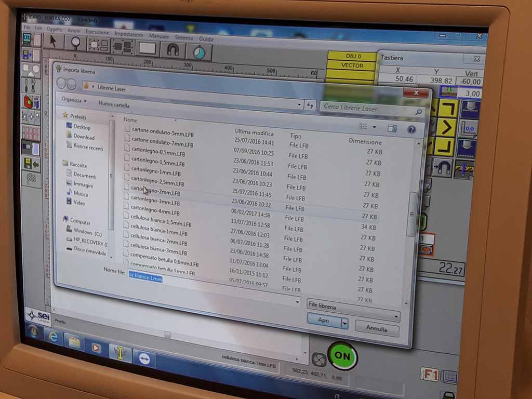Select the arrow pointer tool in toolbar
This screenshot has width=532, height=399.
click(x=54, y=42)
